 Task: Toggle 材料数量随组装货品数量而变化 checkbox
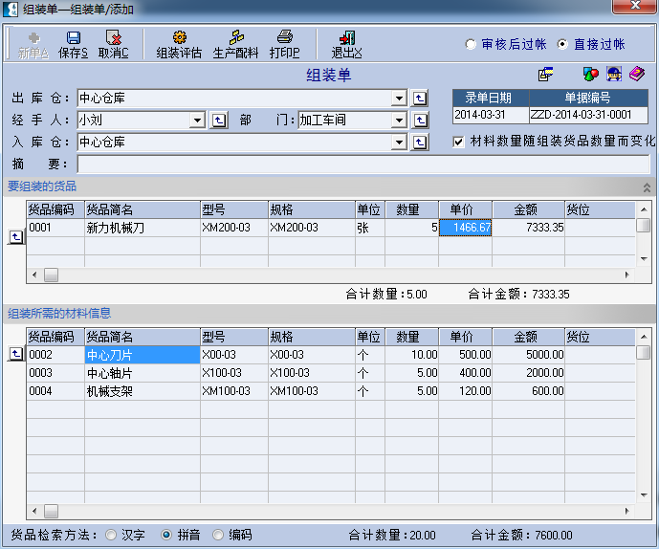pyautogui.click(x=459, y=142)
